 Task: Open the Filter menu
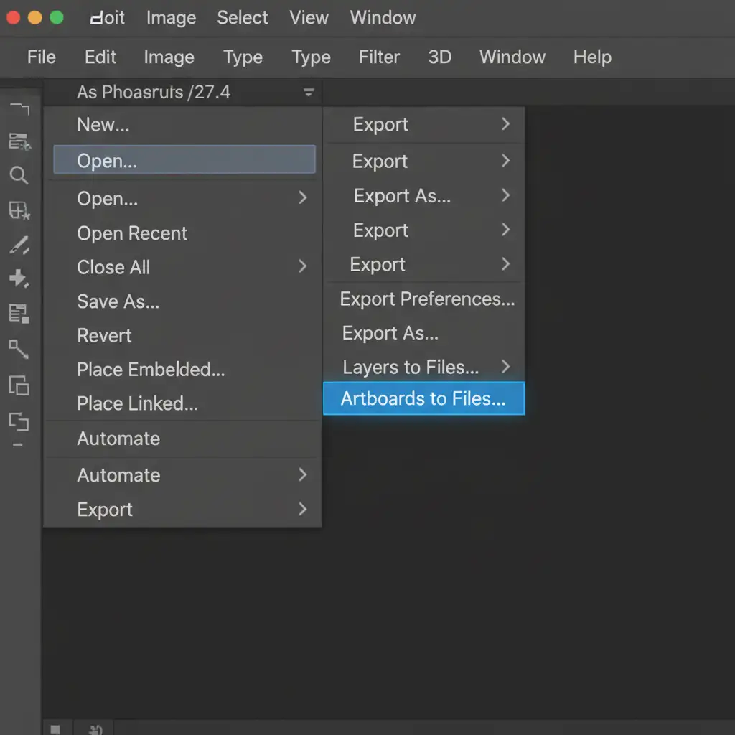379,57
